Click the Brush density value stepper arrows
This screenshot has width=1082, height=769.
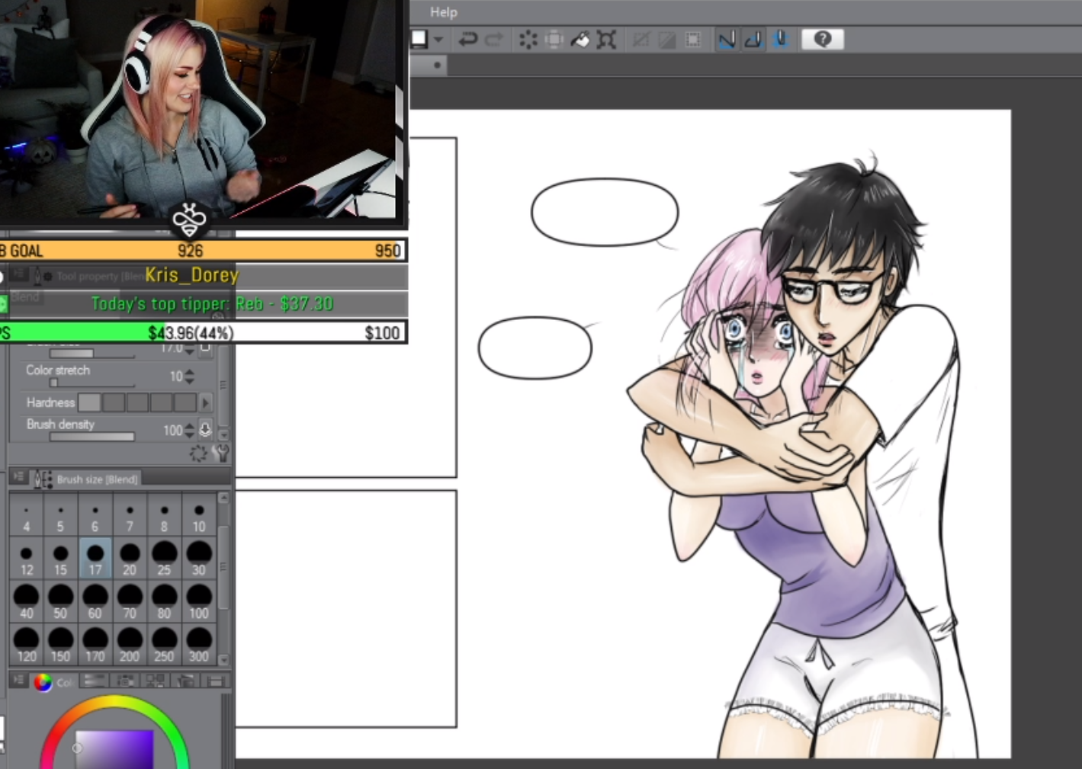190,431
